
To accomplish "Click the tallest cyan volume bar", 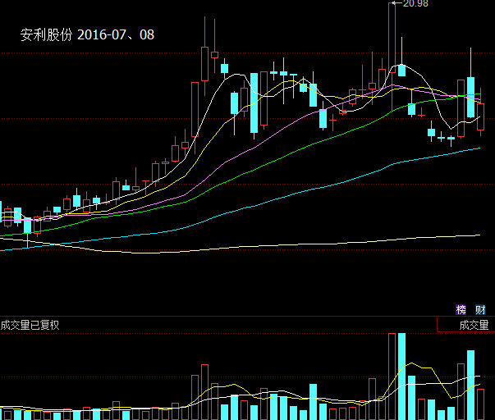I will (401, 377).
